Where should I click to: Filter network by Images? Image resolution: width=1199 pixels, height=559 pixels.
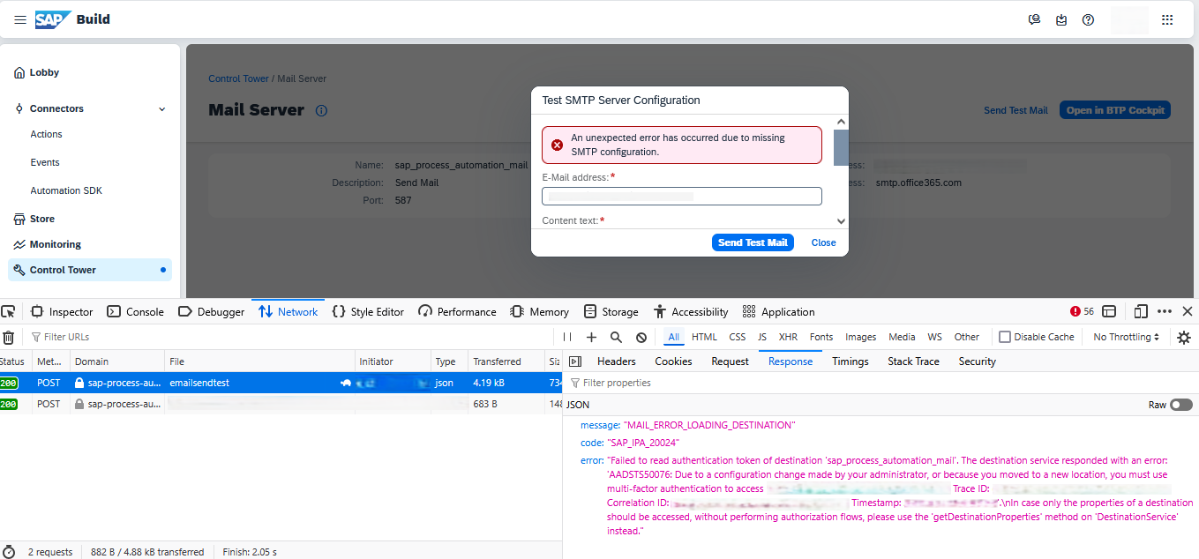coord(861,337)
